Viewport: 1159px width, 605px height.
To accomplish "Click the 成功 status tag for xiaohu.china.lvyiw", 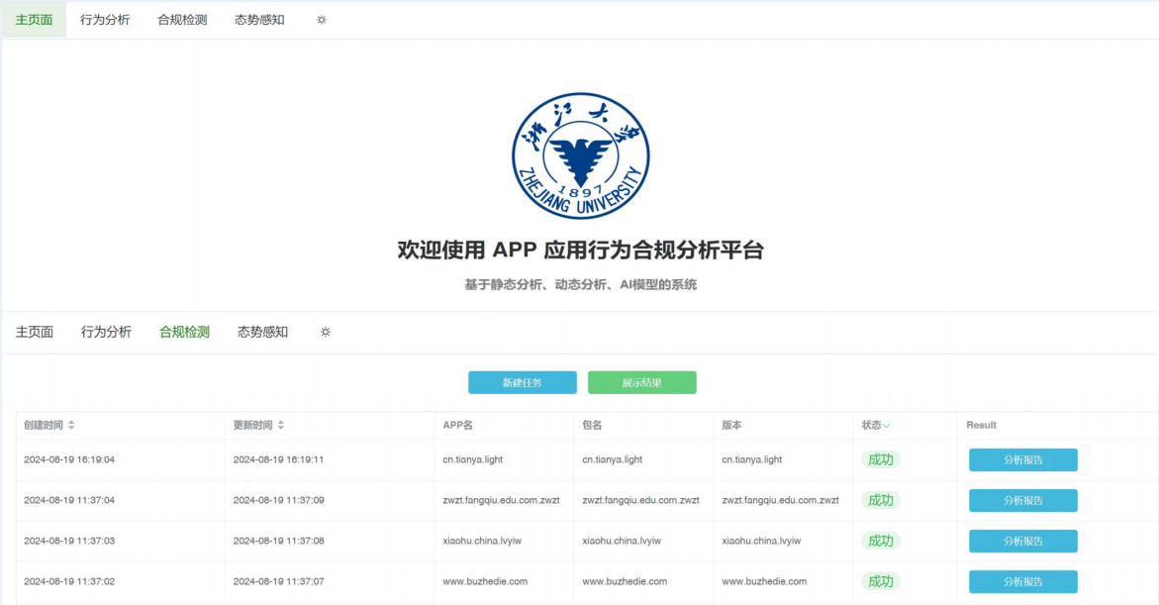I will click(x=880, y=542).
